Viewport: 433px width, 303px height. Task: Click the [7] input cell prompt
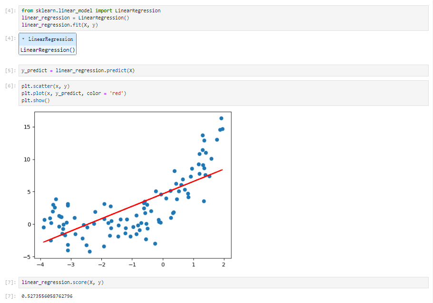coord(10,282)
